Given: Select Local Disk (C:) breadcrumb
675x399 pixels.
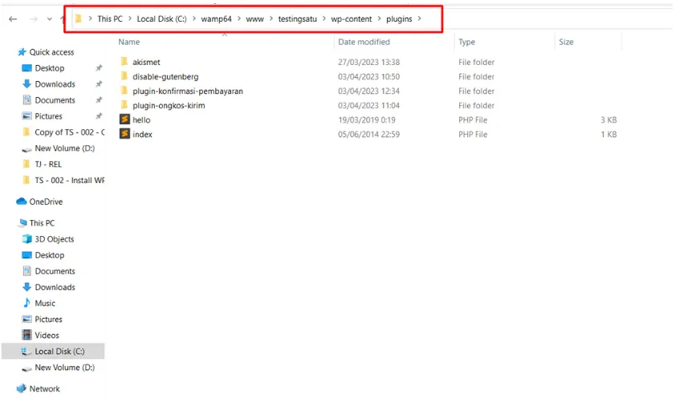Looking at the screenshot, I should pos(161,19).
